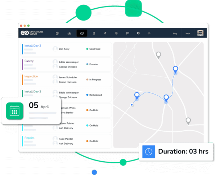Open the Blog link
Image resolution: width=216 pixels, height=175 pixels.
click(x=175, y=34)
